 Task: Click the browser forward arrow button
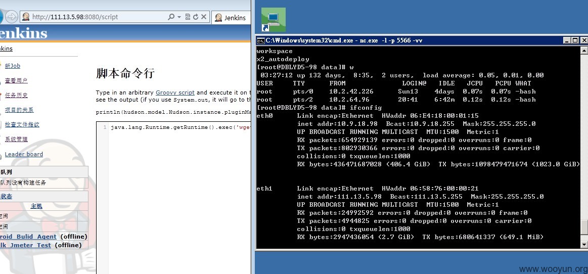coord(12,17)
